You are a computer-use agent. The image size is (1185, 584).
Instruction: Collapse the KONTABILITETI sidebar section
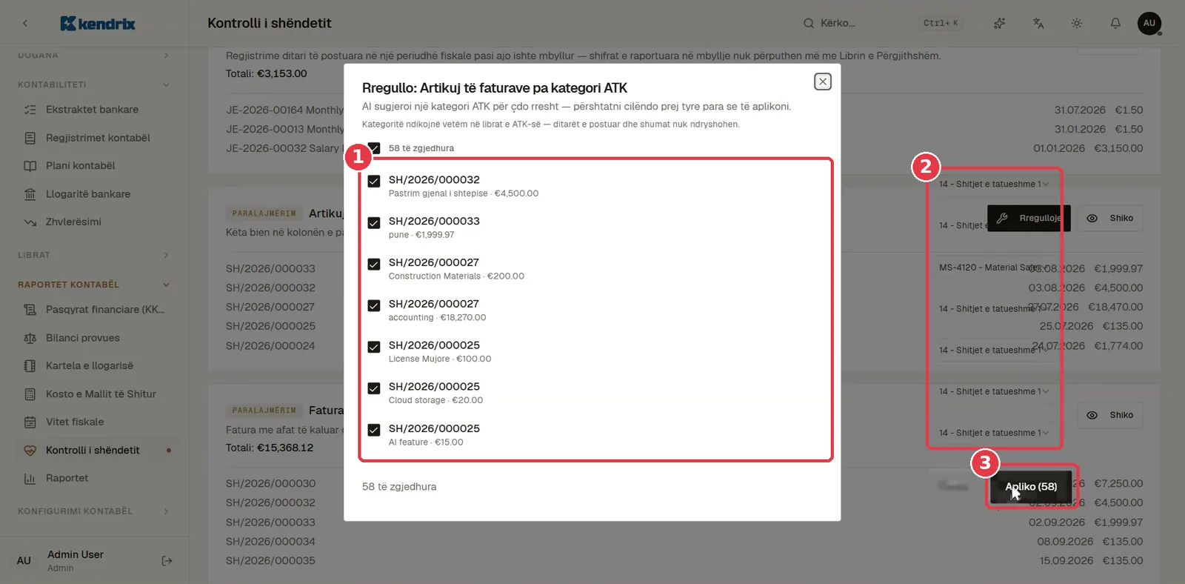click(x=94, y=84)
